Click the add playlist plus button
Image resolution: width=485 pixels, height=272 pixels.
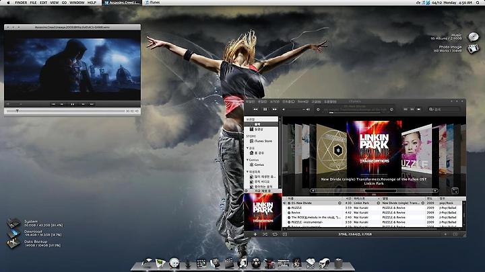point(255,234)
